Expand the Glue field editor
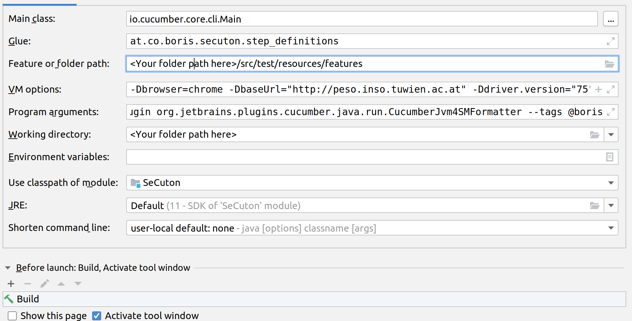 610,41
